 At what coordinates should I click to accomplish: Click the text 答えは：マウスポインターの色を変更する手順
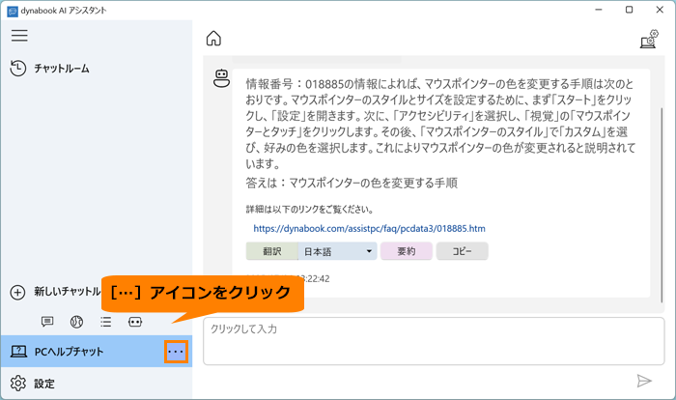coord(352,183)
